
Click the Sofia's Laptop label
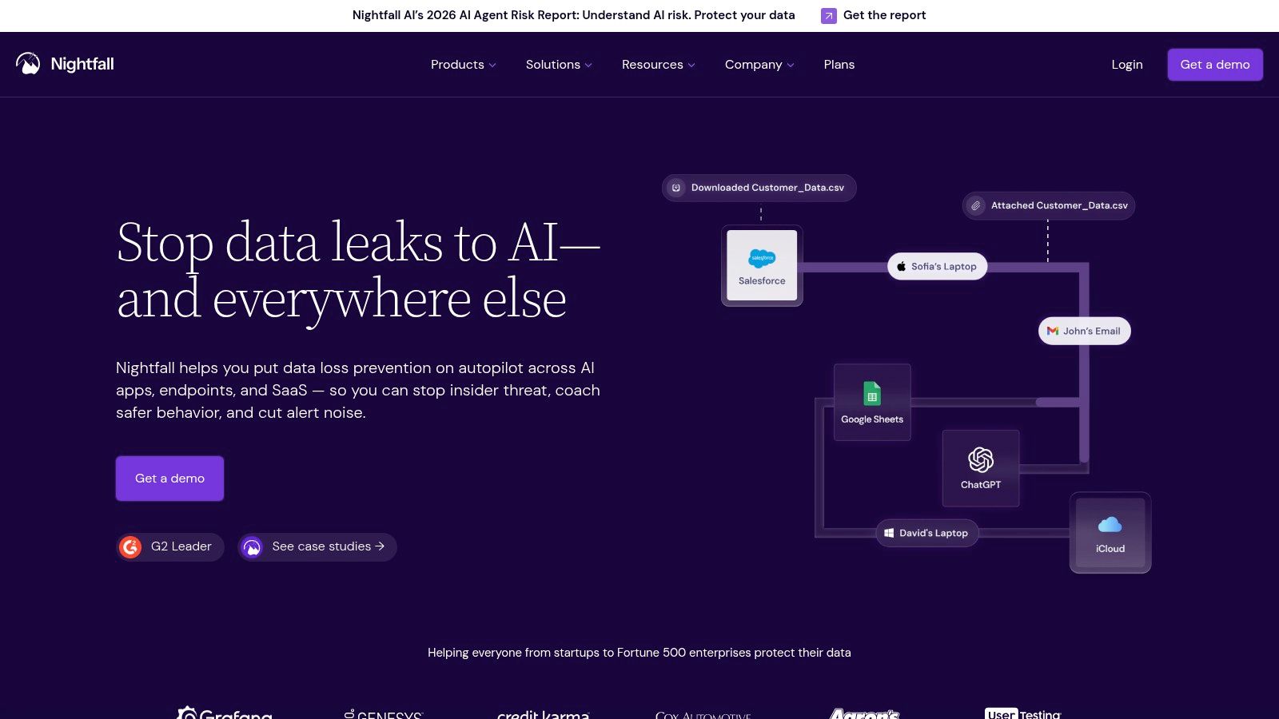pyautogui.click(x=944, y=267)
